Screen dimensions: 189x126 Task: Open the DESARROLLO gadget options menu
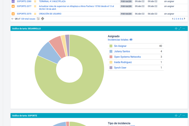tap(184, 29)
